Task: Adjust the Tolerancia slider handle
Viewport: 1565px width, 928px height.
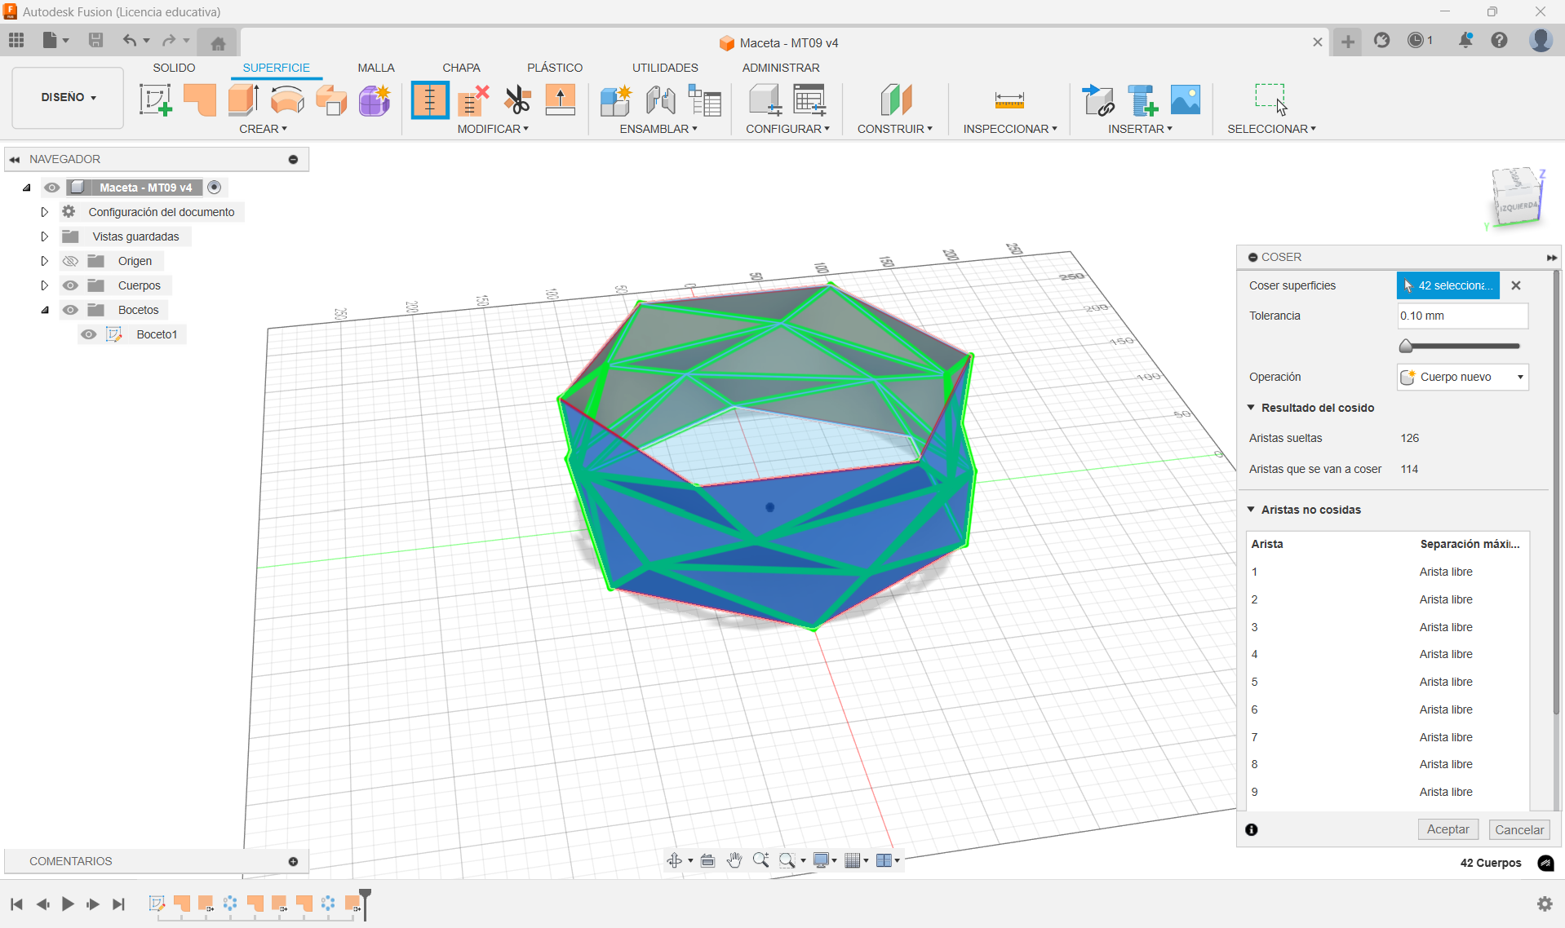Action: coord(1405,347)
